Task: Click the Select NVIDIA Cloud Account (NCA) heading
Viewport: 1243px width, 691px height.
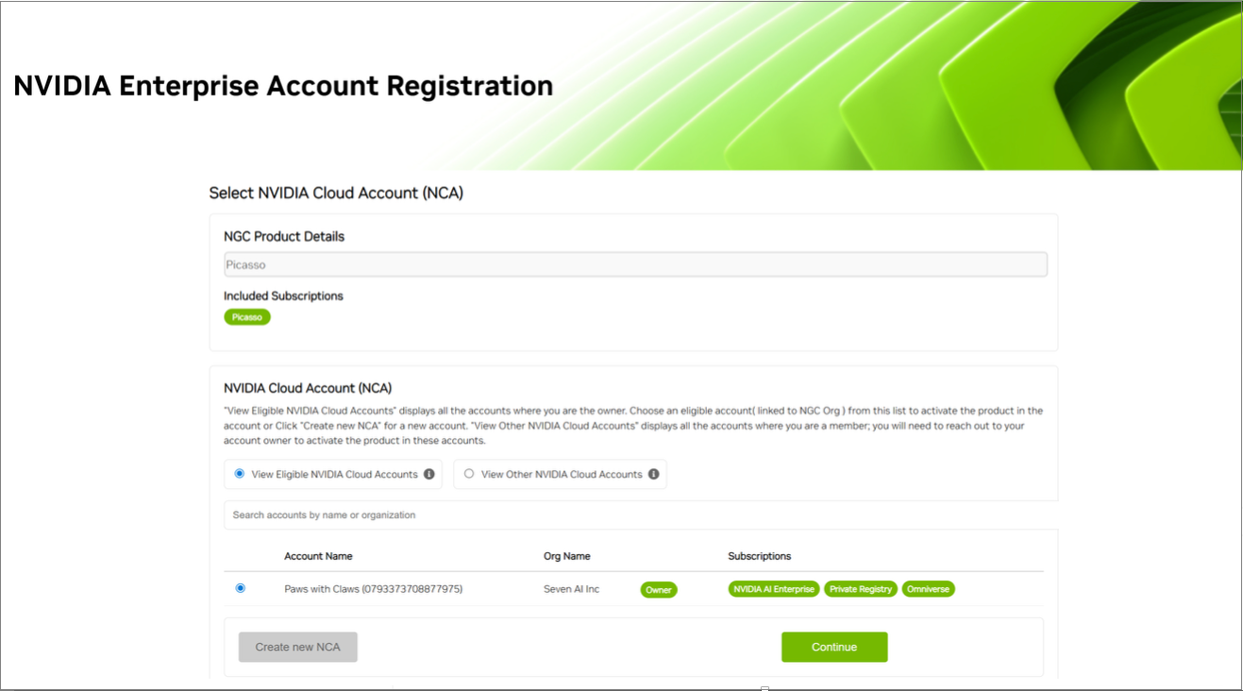Action: point(336,193)
